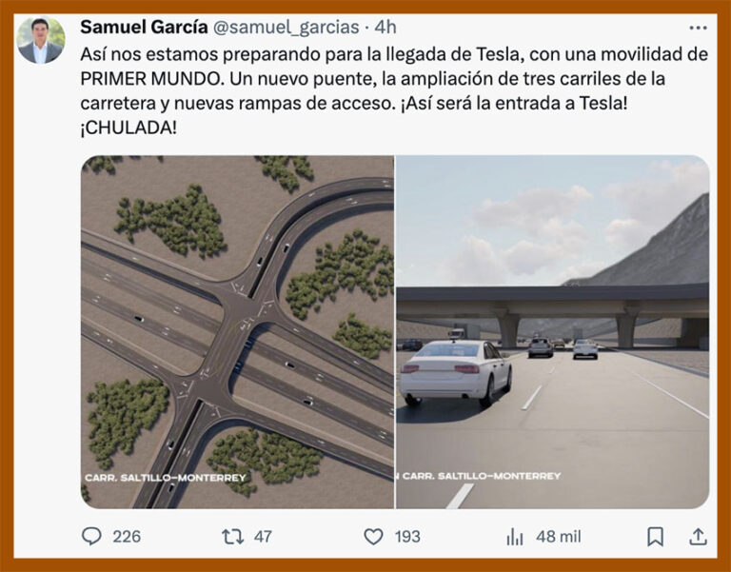The width and height of the screenshot is (731, 572).
Task: Click the tweet text about Tesla
Action: pos(394,90)
